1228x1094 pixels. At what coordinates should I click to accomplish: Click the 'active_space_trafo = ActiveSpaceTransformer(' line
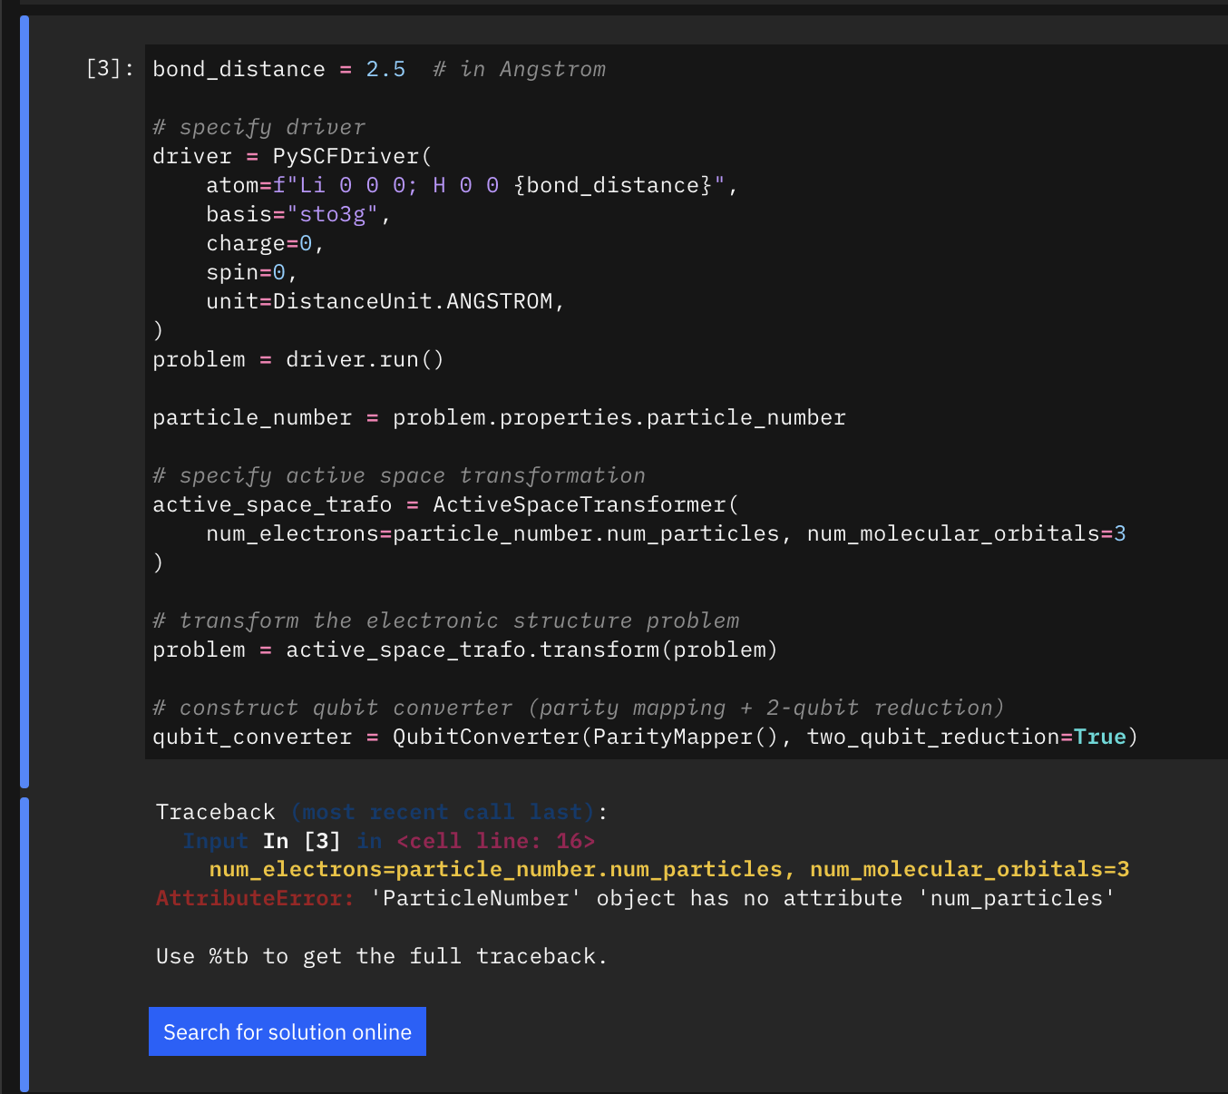click(x=445, y=504)
